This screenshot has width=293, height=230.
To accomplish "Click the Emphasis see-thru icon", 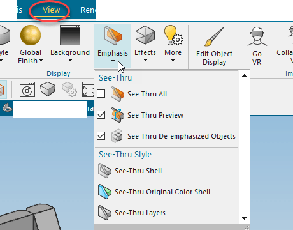I will pos(113,36).
